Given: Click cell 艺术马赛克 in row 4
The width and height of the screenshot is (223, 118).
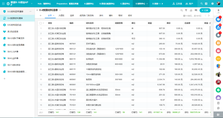Looking at the screenshot, I should pyautogui.click(x=100, y=44).
